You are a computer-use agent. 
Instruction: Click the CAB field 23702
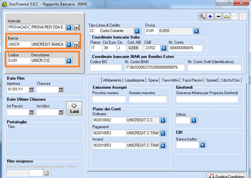click(x=152, y=48)
